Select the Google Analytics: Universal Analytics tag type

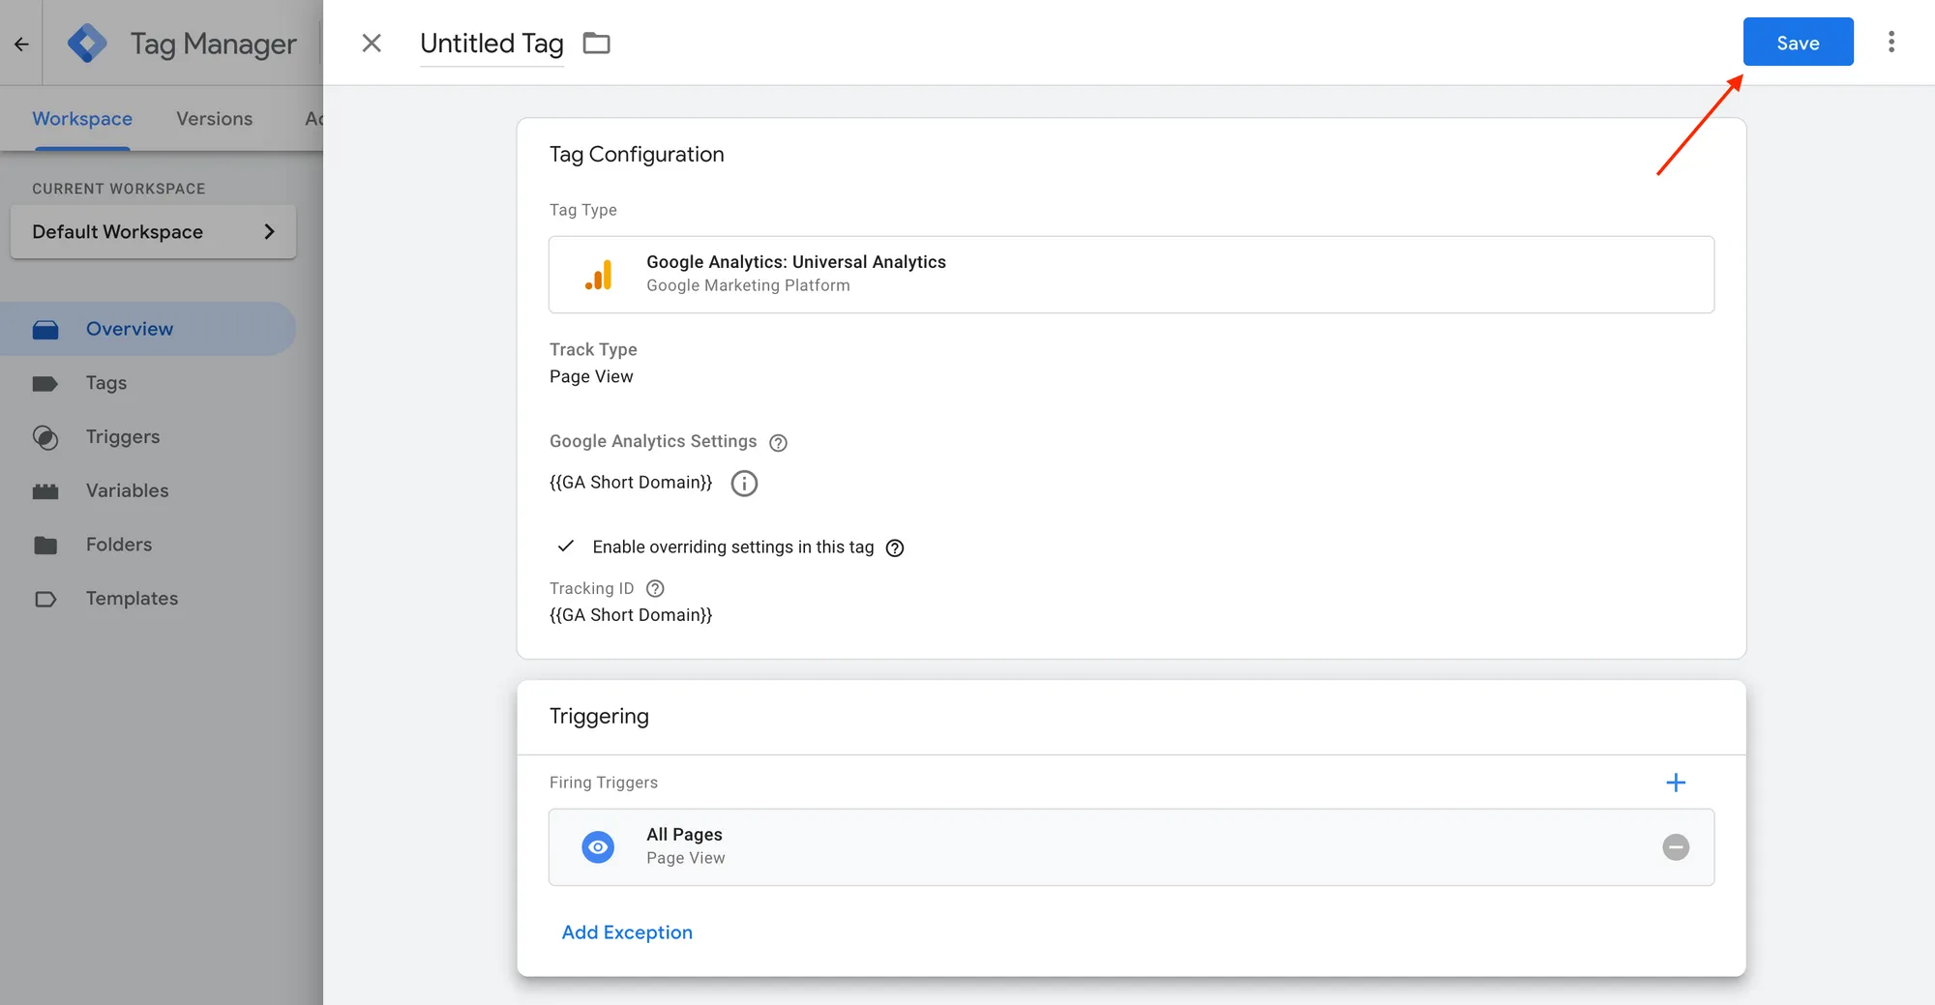click(x=1131, y=274)
